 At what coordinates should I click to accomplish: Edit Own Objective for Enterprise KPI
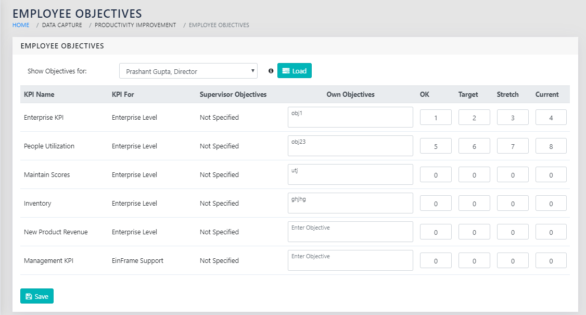[350, 117]
